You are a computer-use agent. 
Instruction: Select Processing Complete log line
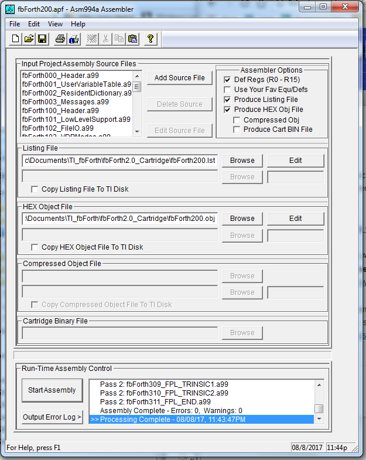coord(202,420)
